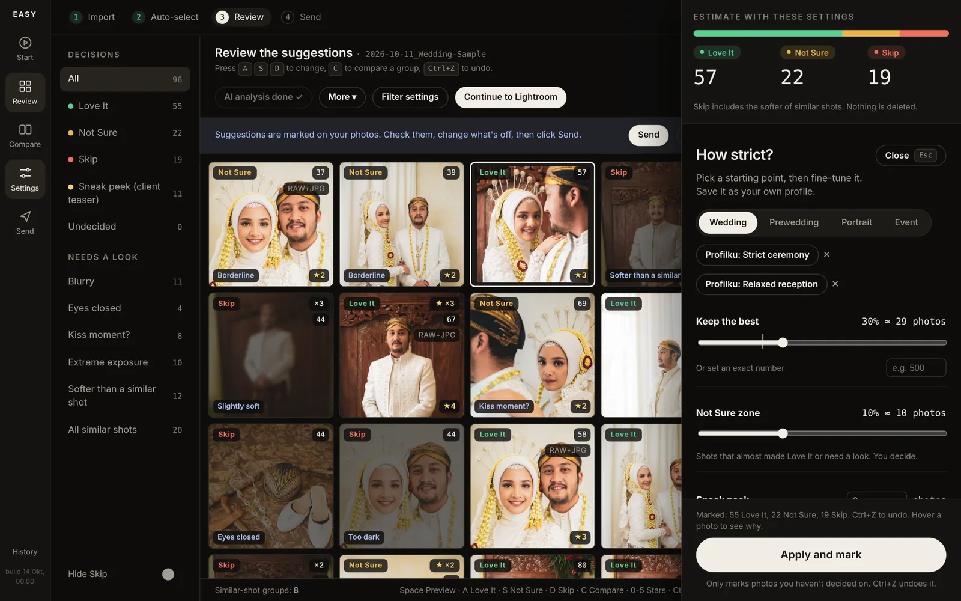Viewport: 961px width, 601px height.
Task: Close the How strict panel
Action: 910,156
